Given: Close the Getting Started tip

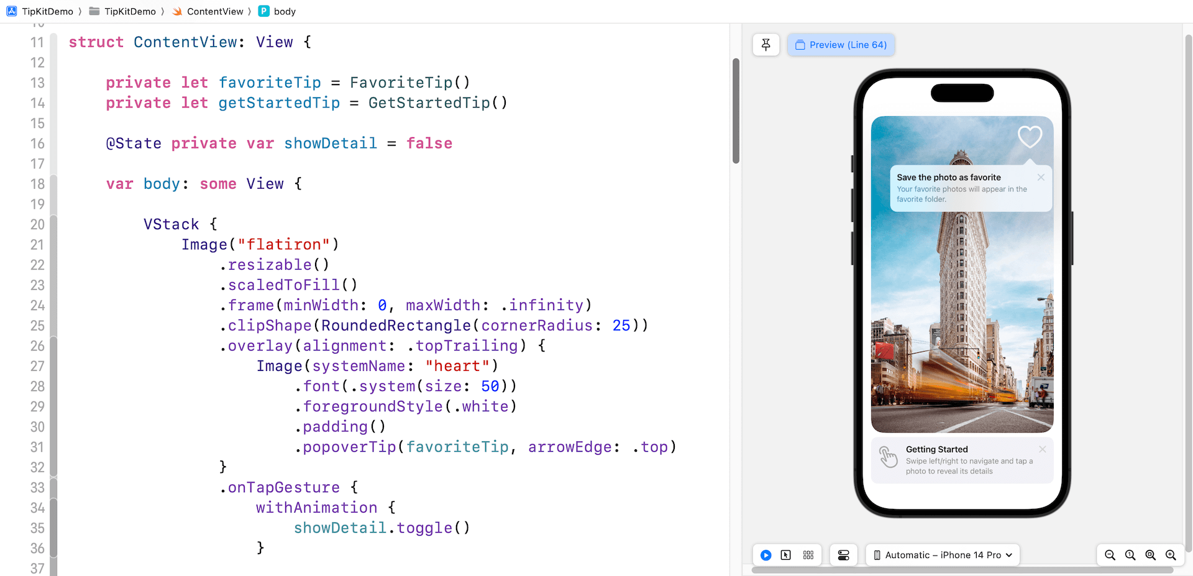Looking at the screenshot, I should [1042, 449].
